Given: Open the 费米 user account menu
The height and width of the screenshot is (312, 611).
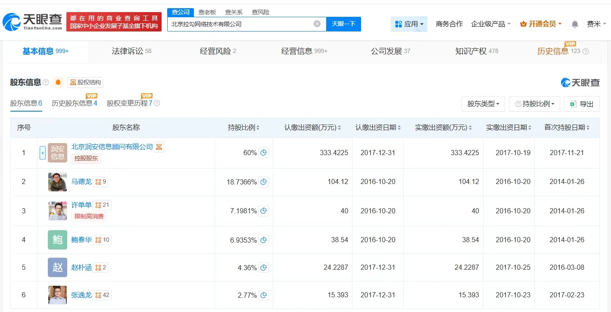Looking at the screenshot, I should 596,24.
